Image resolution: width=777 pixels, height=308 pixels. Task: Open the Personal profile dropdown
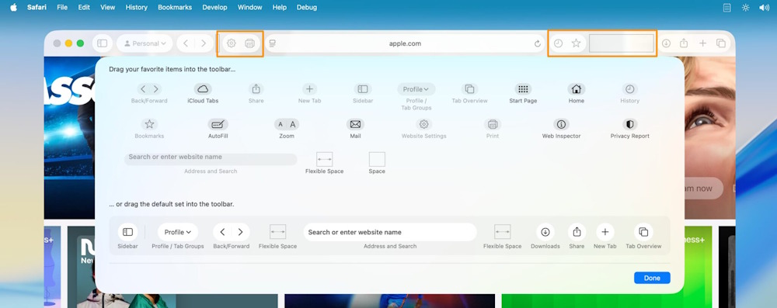point(145,43)
